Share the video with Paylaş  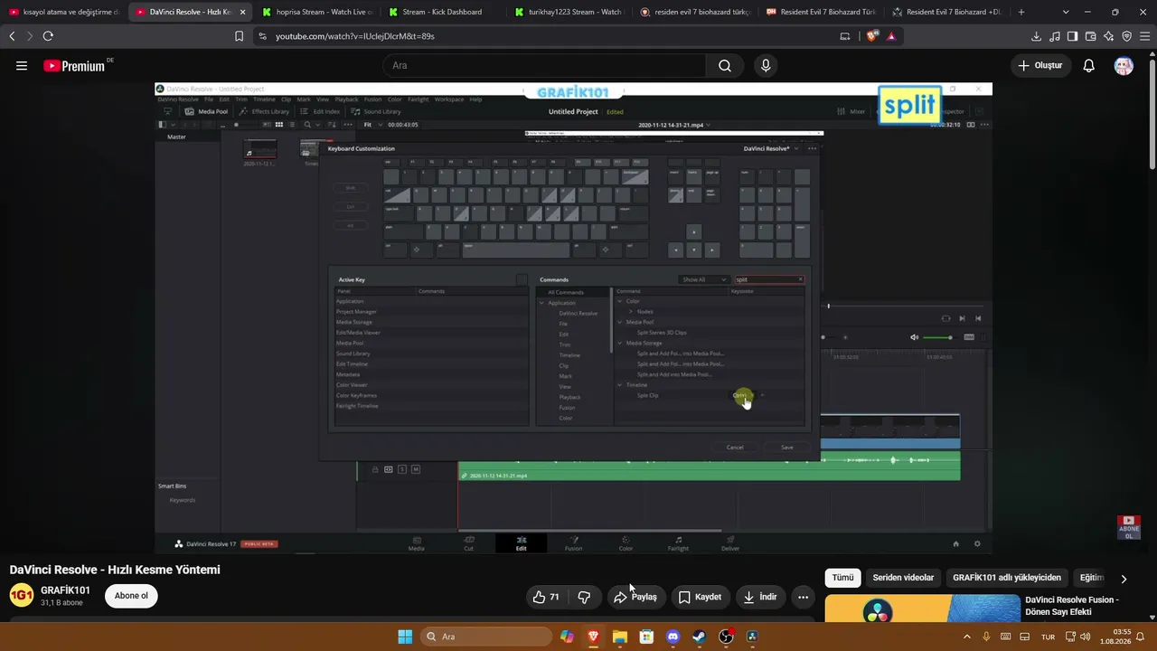click(635, 597)
